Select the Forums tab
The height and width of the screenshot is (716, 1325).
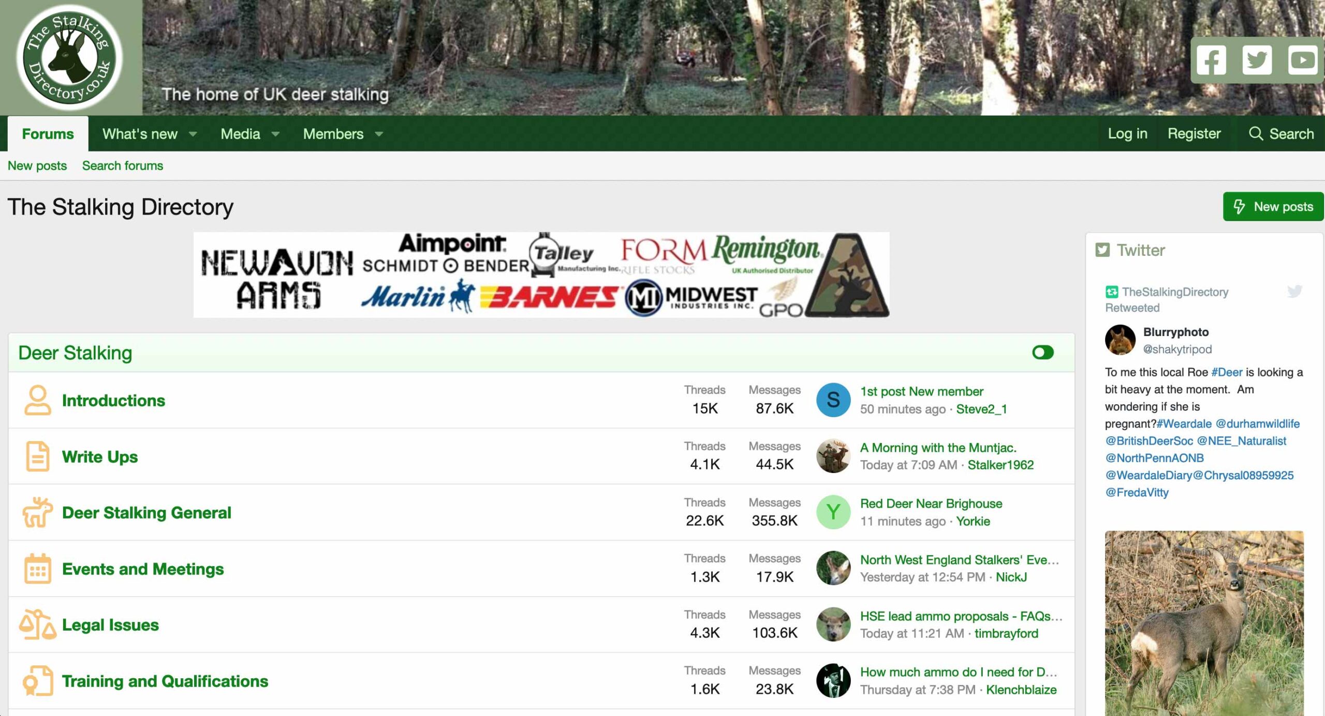pos(48,134)
